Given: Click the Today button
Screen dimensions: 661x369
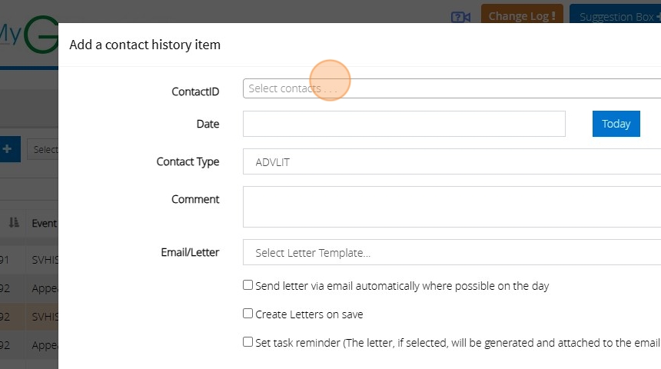Looking at the screenshot, I should 616,124.
